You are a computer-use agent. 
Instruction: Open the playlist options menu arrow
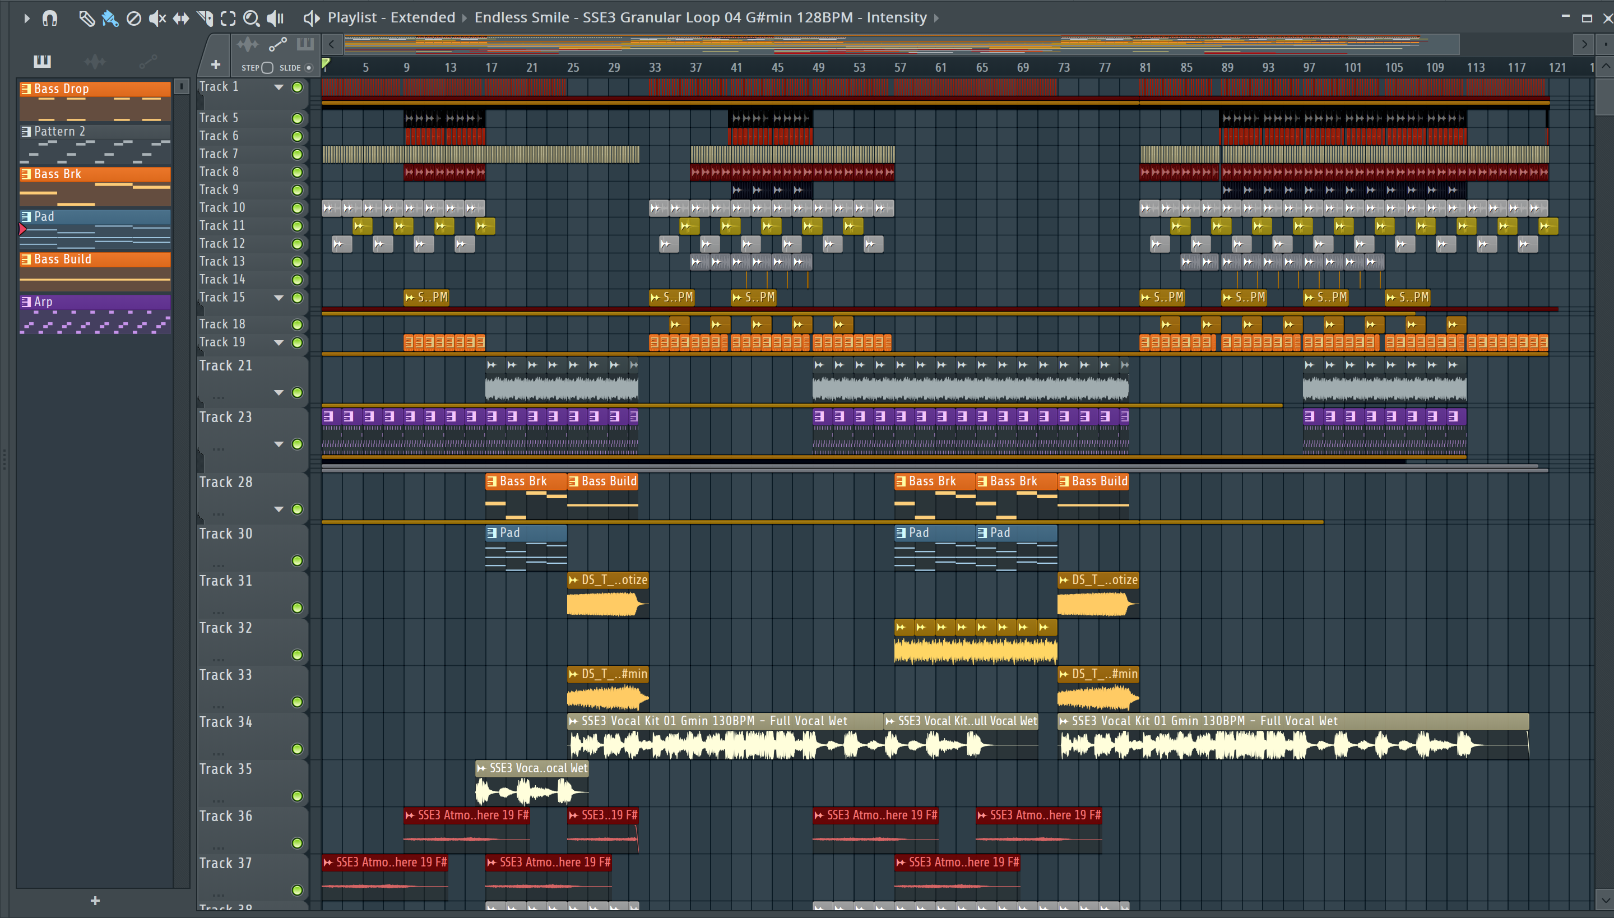(x=26, y=18)
